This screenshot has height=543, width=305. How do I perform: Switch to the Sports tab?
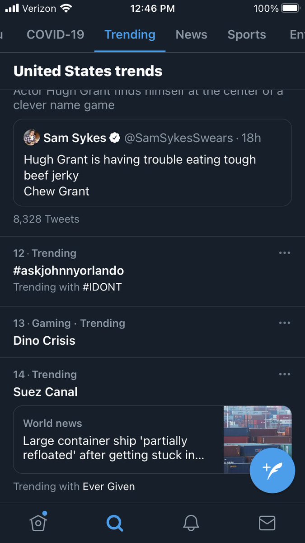(x=247, y=34)
